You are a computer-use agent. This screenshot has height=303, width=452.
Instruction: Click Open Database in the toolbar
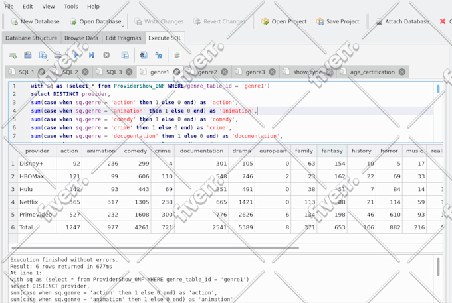[x=96, y=21]
